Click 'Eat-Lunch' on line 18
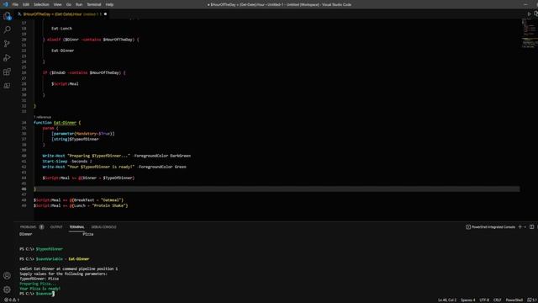 tap(61, 29)
